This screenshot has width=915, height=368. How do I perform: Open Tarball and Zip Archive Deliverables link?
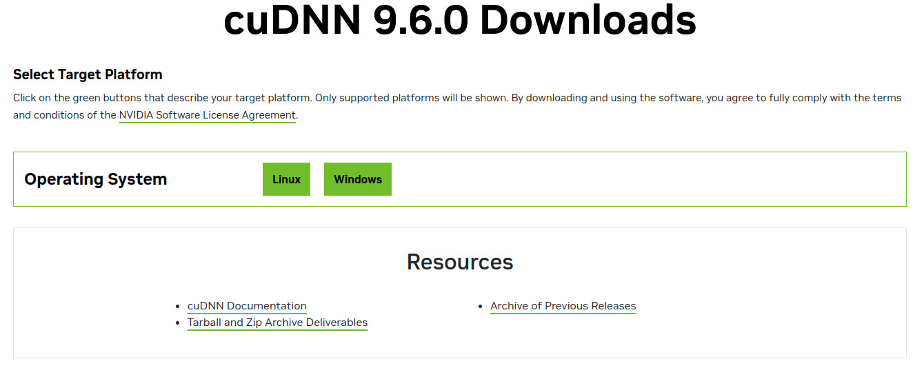(277, 323)
